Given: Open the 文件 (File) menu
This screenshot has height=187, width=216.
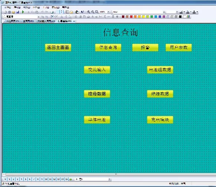Looking at the screenshot, I should pyautogui.click(x=7, y=7).
